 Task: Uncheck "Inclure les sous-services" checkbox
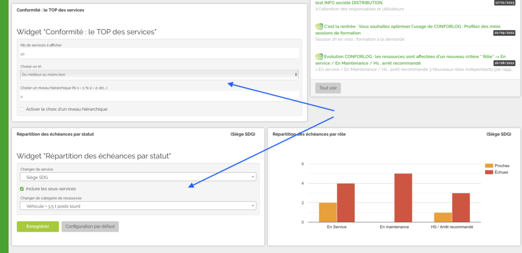coord(22,189)
